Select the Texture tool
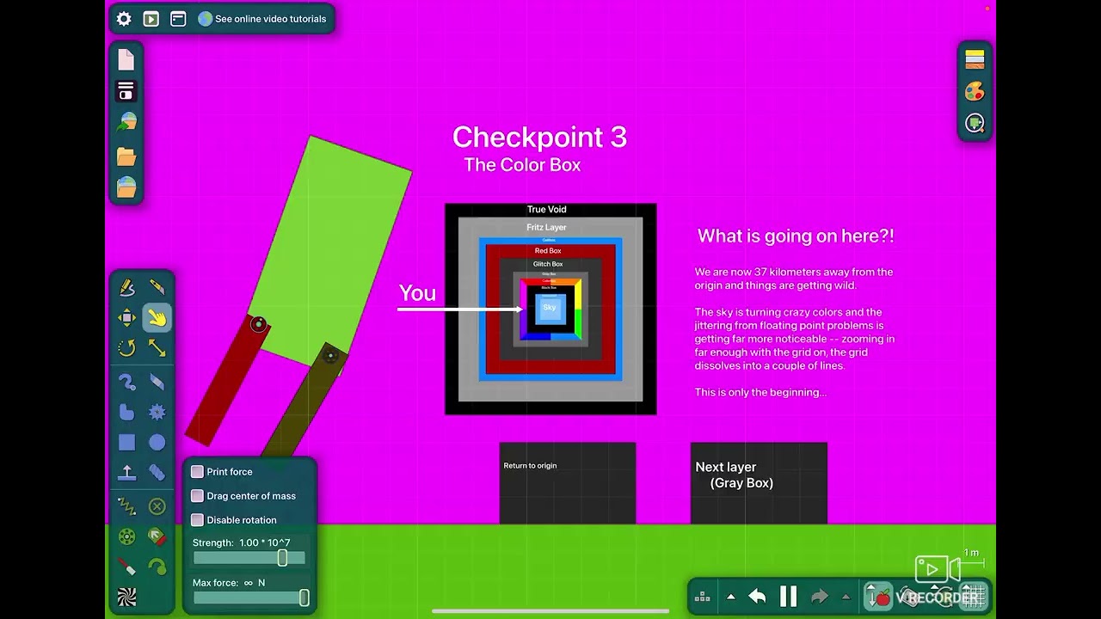 pos(127,598)
